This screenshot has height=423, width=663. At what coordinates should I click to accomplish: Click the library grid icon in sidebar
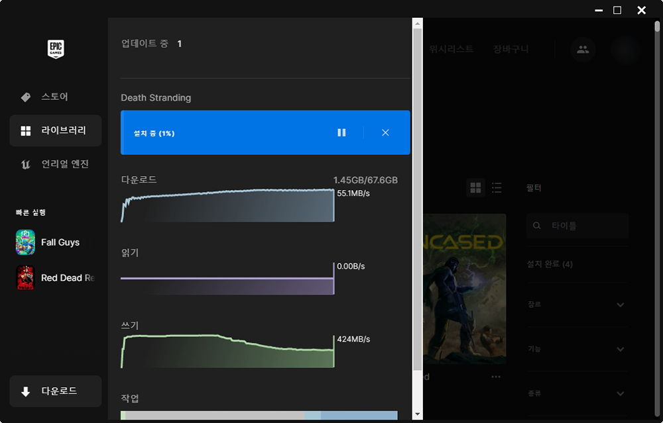(26, 131)
